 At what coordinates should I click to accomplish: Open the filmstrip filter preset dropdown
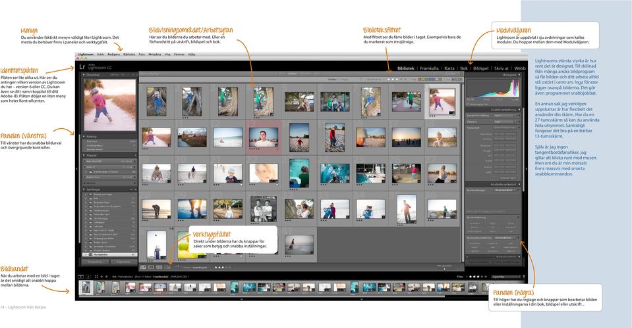(506, 277)
